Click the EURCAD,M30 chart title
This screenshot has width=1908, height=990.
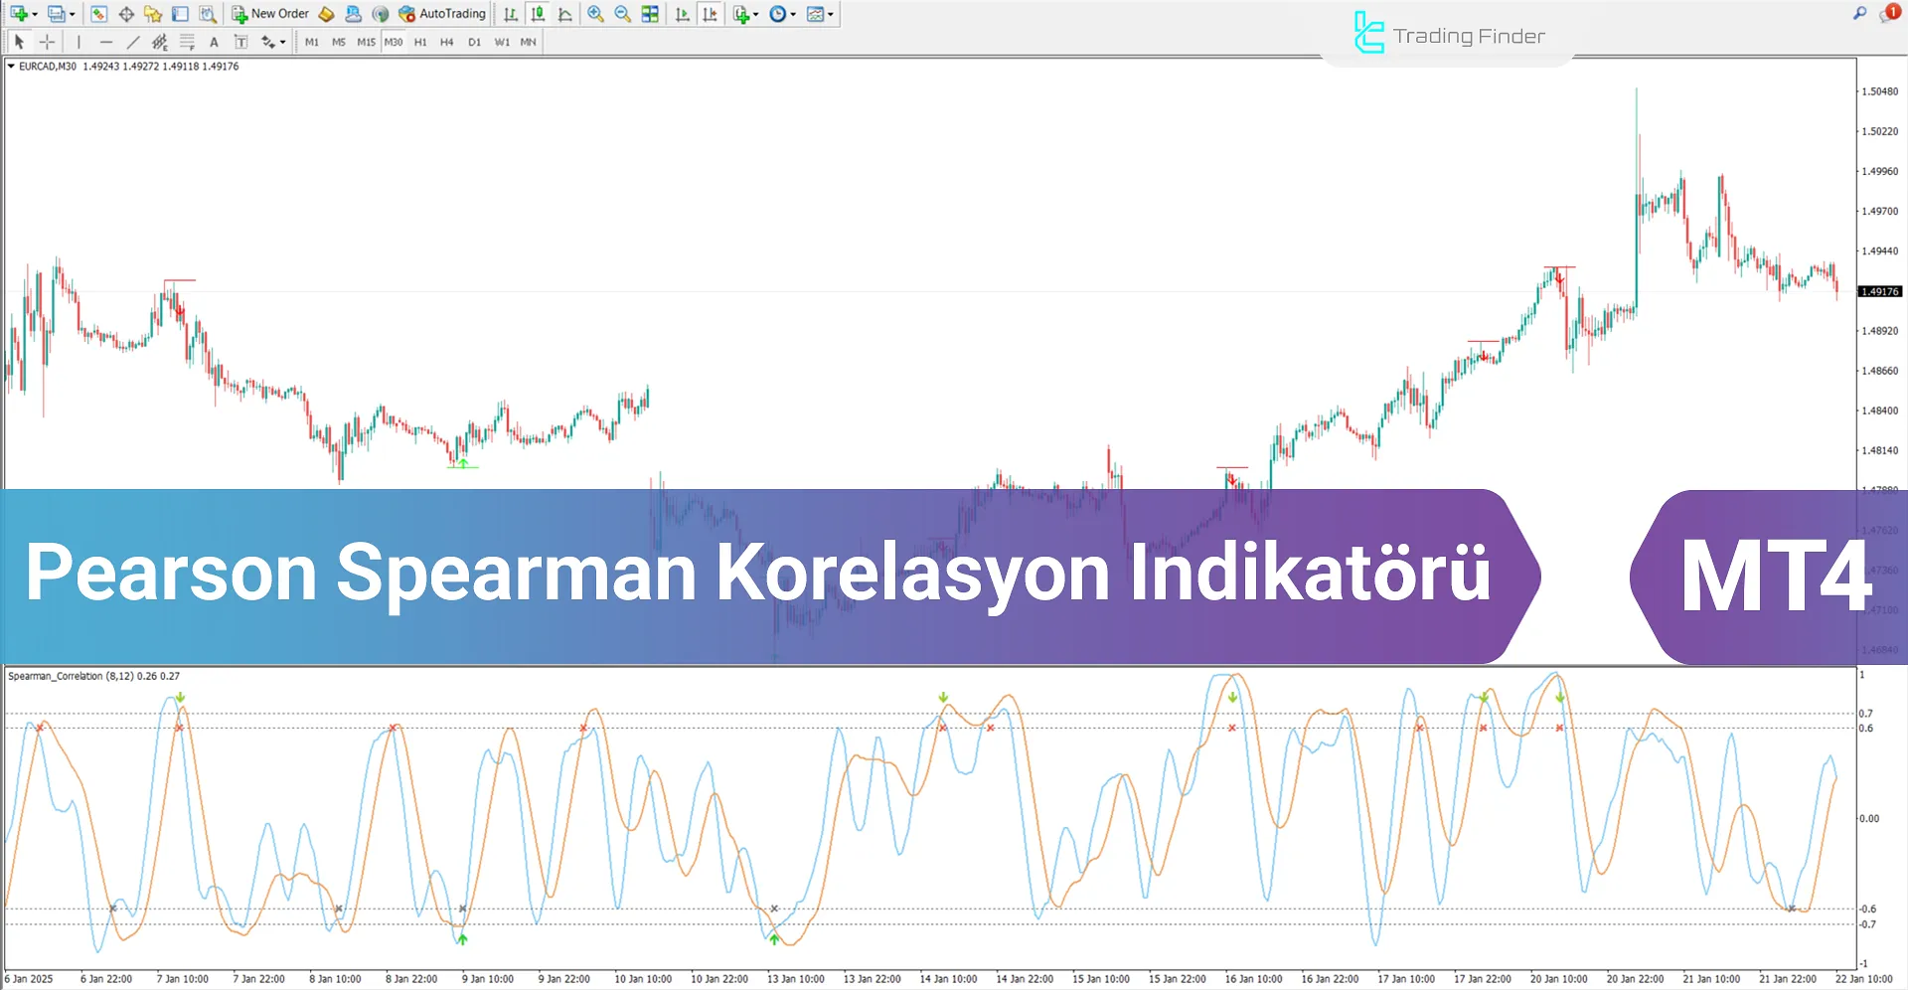tap(48, 67)
